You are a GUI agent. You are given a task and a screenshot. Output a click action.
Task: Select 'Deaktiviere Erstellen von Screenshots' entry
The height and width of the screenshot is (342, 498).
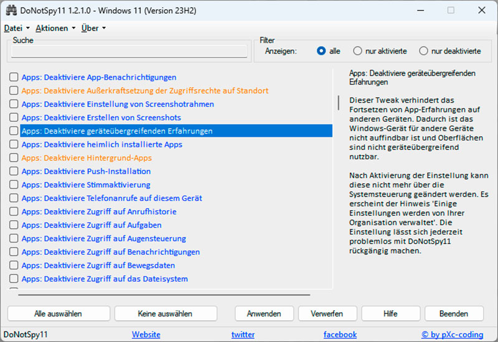pos(101,118)
